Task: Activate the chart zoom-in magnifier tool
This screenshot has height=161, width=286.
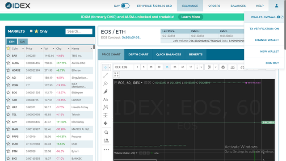Action: point(106,132)
